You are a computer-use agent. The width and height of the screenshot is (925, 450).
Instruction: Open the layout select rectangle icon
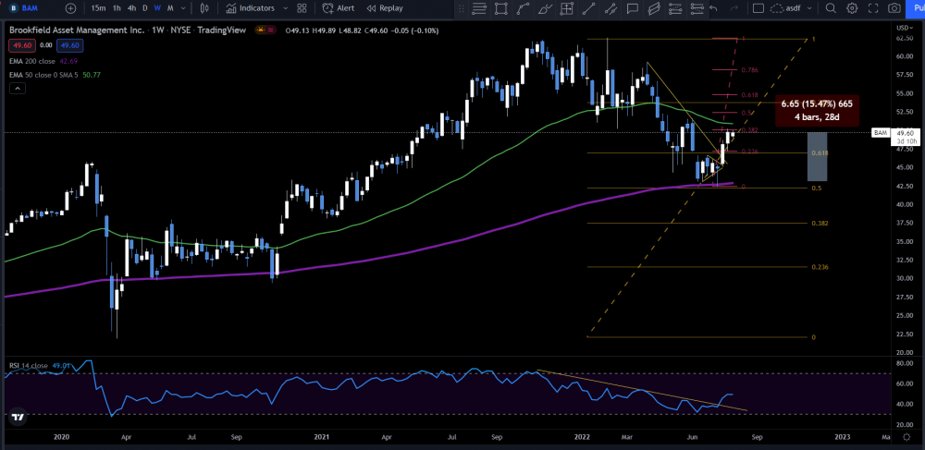coord(757,7)
